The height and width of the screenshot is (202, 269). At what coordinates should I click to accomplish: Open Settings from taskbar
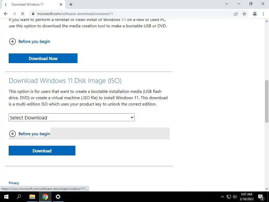click(58, 197)
